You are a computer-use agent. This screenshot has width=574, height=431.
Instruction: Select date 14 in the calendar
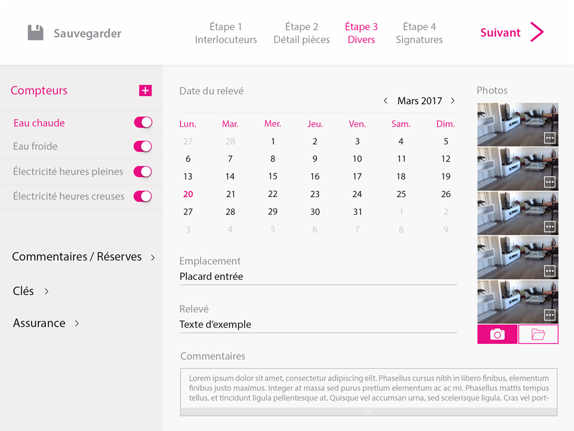[230, 176]
